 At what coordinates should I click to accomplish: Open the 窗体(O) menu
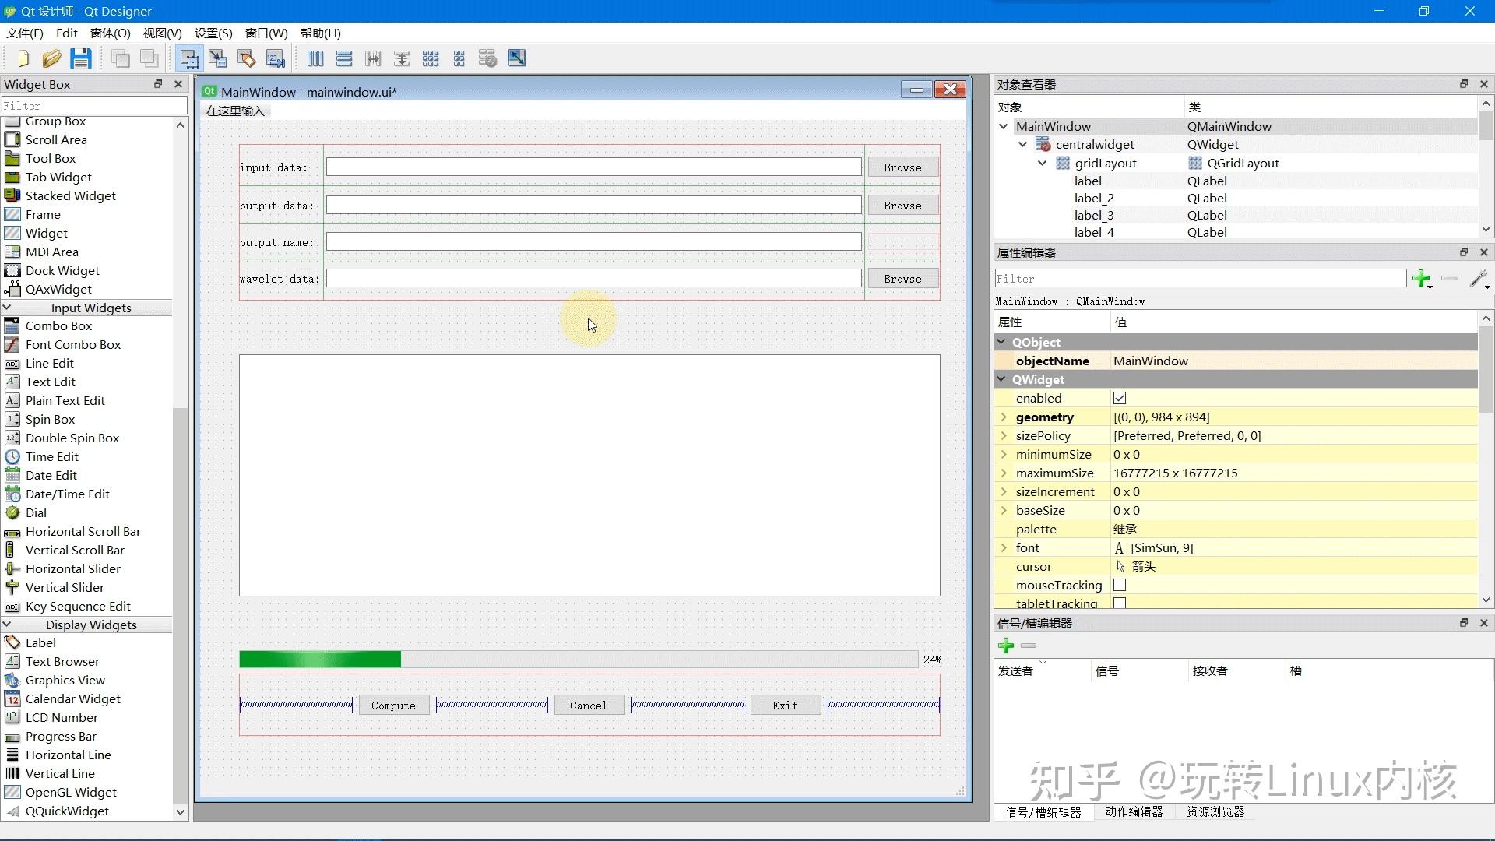coord(110,33)
